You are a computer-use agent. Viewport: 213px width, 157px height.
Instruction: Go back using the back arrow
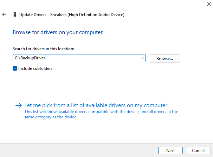(4, 14)
